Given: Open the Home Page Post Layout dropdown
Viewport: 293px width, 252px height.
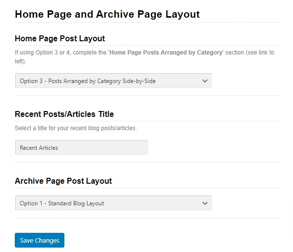Looking at the screenshot, I should (114, 81).
